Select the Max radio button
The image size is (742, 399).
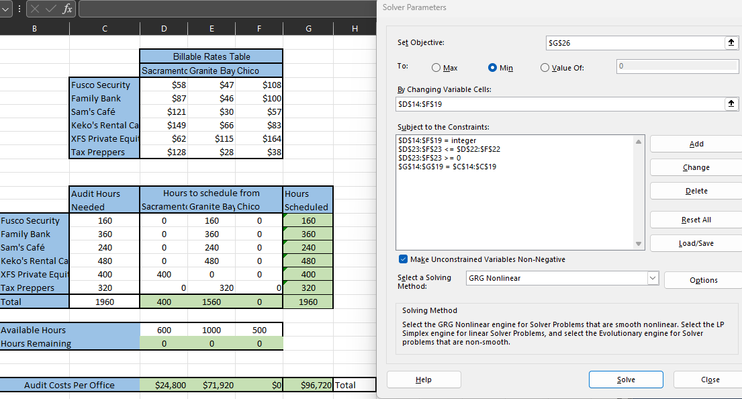(436, 68)
